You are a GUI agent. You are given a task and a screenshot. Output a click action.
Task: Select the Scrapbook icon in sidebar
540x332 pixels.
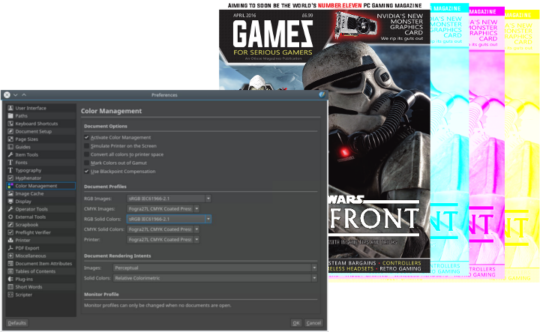10,225
